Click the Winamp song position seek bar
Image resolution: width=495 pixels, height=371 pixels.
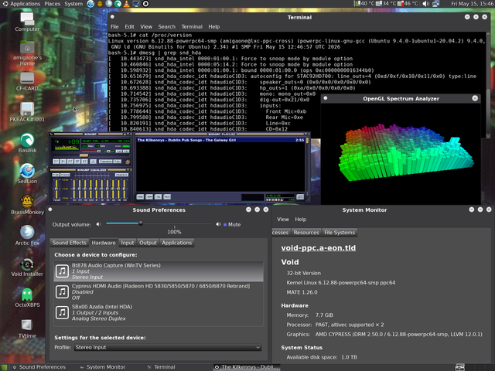pos(91,155)
